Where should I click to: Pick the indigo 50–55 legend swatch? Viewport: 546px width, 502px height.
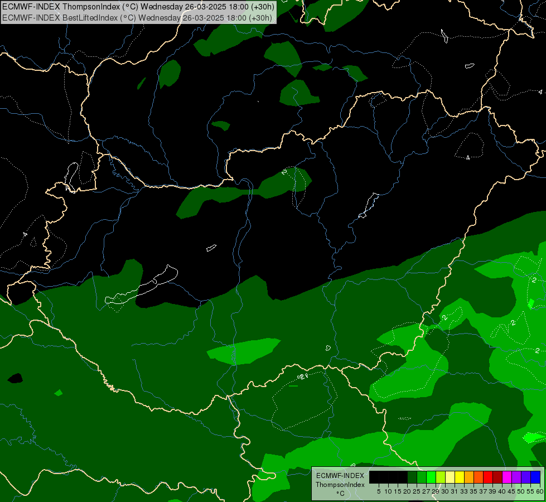pos(526,477)
